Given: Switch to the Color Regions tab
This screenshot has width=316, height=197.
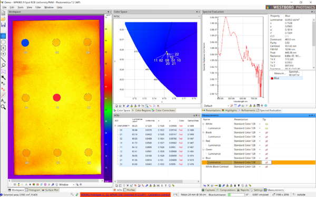Looking at the screenshot, I should click(141, 110).
